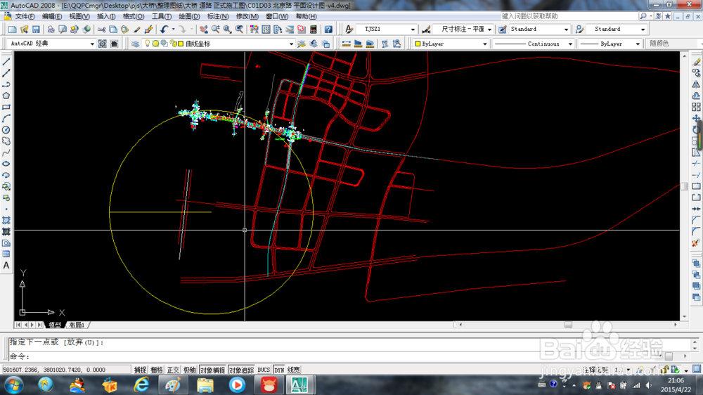Toggle 对象捕捉 object snap
Viewport: 703px width, 395px height.
(x=212, y=370)
